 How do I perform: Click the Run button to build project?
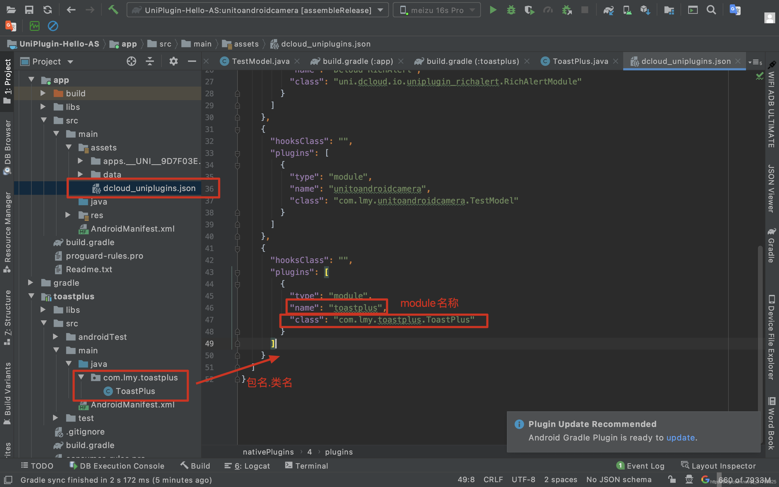[x=492, y=11]
